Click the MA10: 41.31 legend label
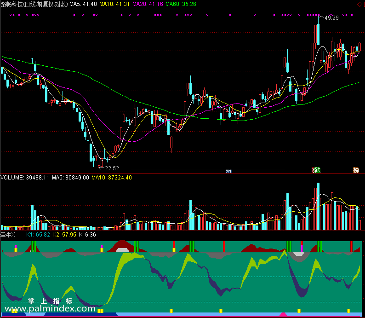 114,4
